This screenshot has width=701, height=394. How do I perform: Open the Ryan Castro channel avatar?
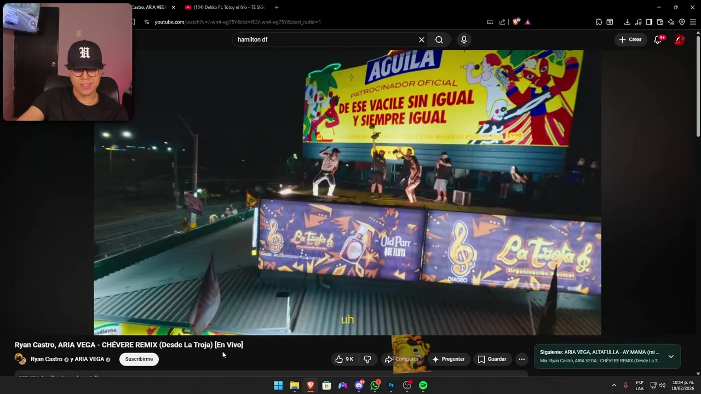[20, 360]
